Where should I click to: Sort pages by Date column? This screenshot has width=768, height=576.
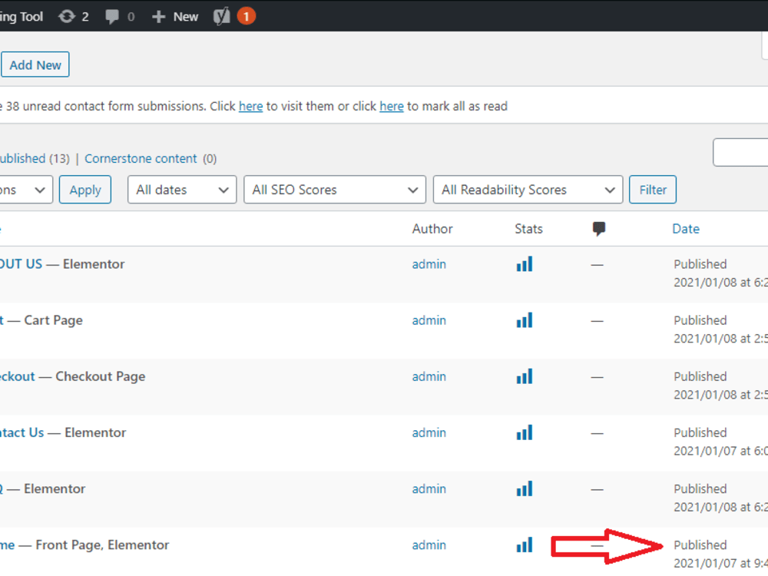(686, 229)
